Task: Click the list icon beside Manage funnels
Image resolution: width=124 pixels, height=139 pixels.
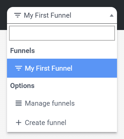Action: 19,103
